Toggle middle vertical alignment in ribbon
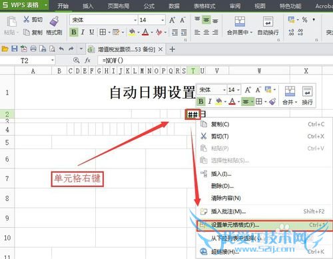Viewport: 333px width, 259px height. click(206, 20)
